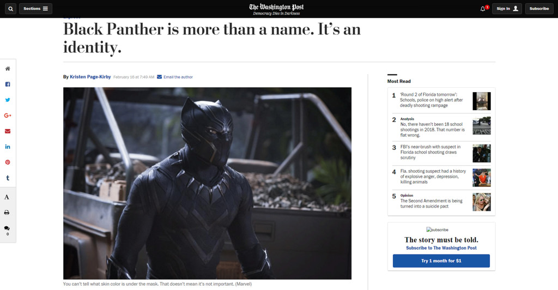The width and height of the screenshot is (558, 290).
Task: Open the font size A tool
Action: click(7, 197)
